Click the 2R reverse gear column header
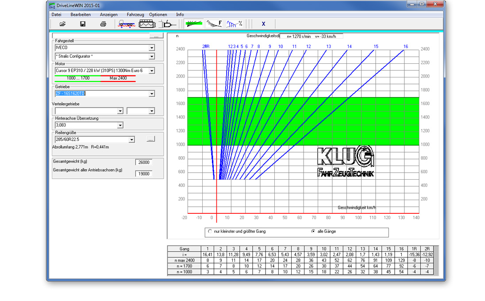This screenshot has width=485, height=301. click(427, 249)
